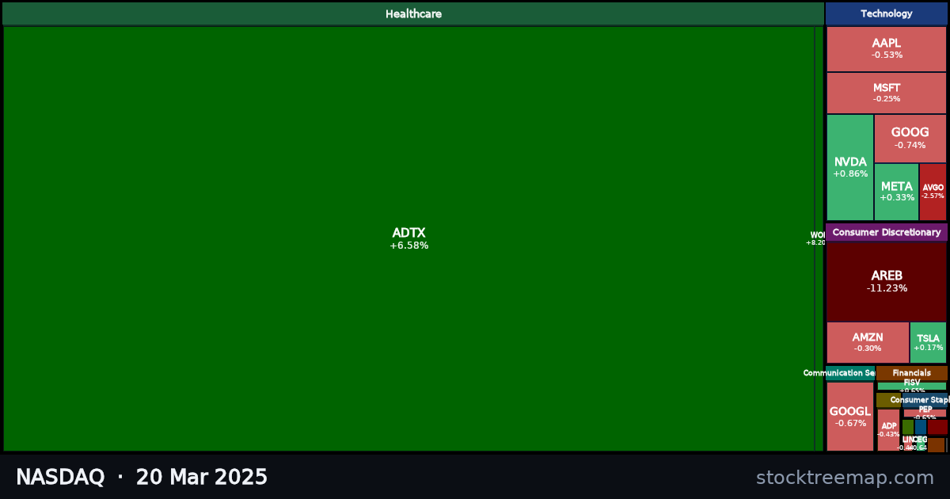The width and height of the screenshot is (950, 499).
Task: Visit the stocktreemap.com link
Action: pyautogui.click(x=845, y=478)
